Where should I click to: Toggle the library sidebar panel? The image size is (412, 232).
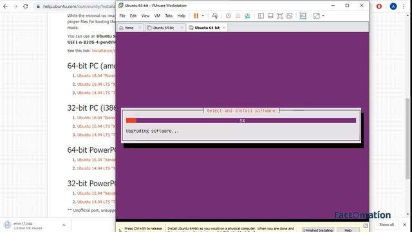[261, 15]
